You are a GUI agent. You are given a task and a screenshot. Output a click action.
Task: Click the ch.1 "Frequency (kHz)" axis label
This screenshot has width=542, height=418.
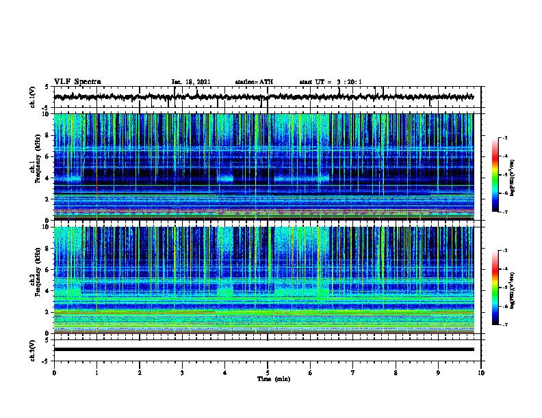[38, 158]
